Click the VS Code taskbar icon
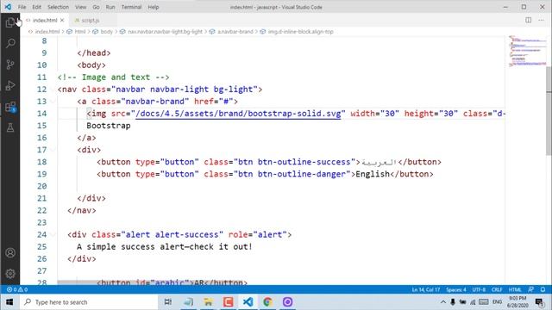 (248, 302)
